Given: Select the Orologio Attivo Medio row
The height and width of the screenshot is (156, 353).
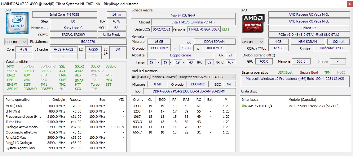Looking at the screenshot, I should click(65, 127).
